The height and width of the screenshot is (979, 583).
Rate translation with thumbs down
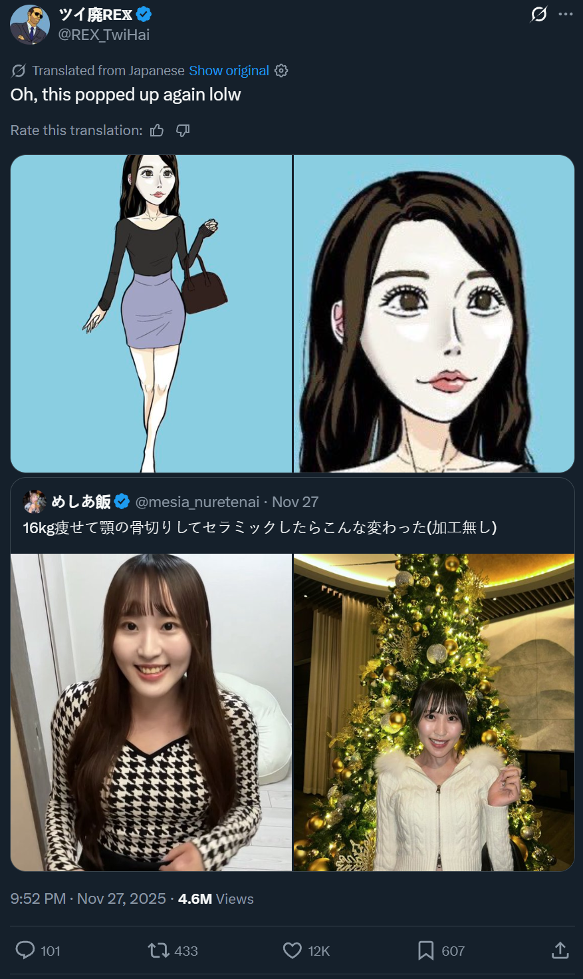coord(183,130)
